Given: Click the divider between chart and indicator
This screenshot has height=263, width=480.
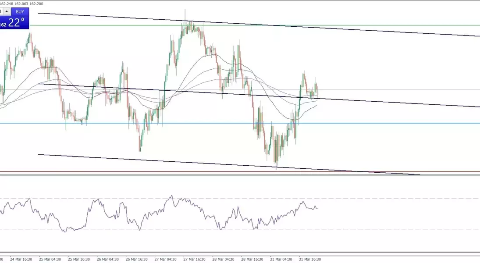Looking at the screenshot, I should (x=240, y=175).
